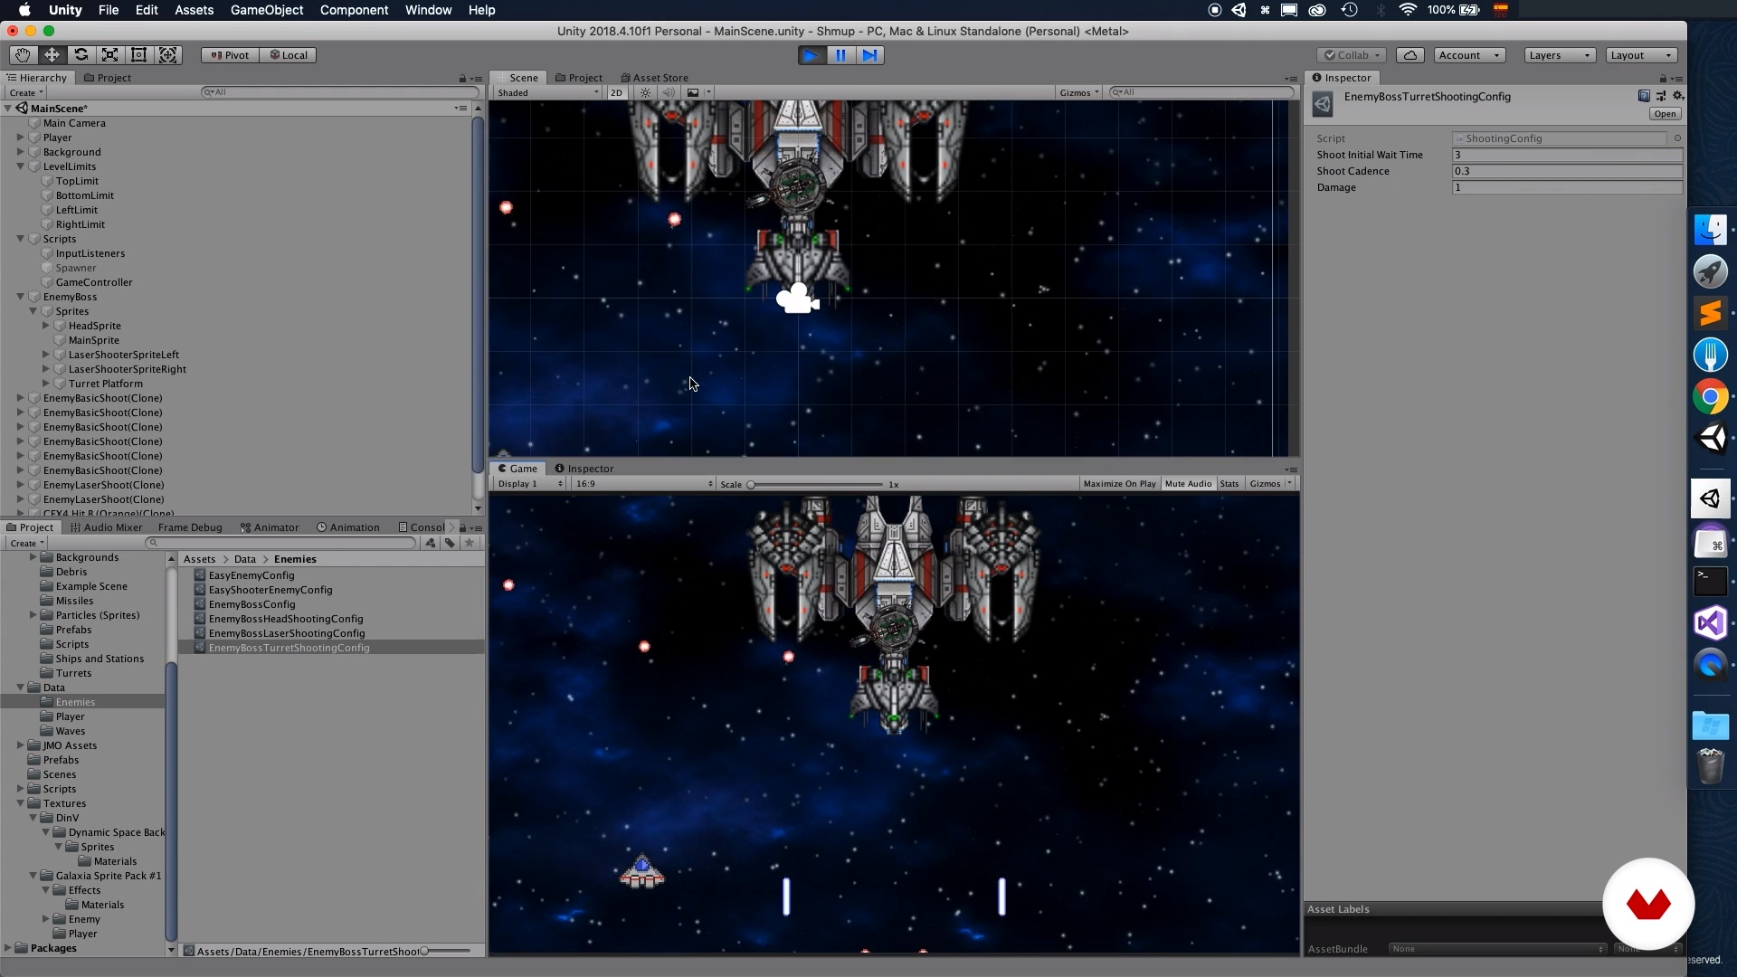Image resolution: width=1737 pixels, height=977 pixels.
Task: Open Visual Studio from the Dock
Action: 1710,622
